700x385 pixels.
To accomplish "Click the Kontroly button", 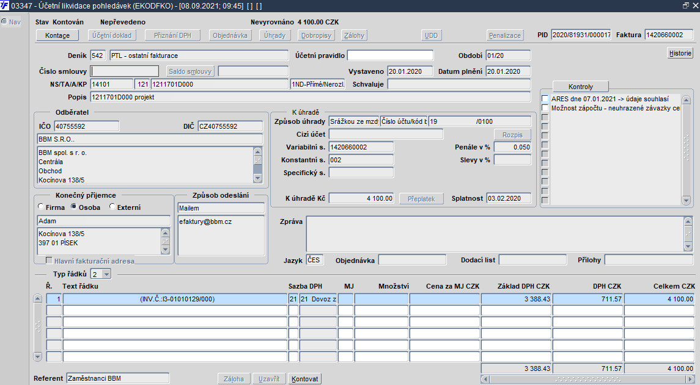I will click(x=580, y=87).
